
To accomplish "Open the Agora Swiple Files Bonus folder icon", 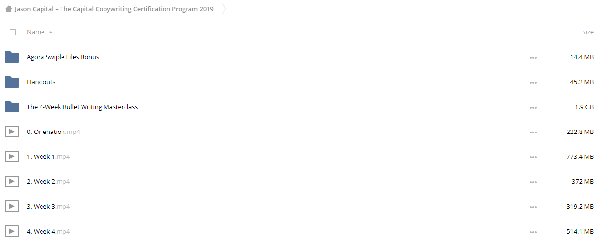I will (x=12, y=57).
